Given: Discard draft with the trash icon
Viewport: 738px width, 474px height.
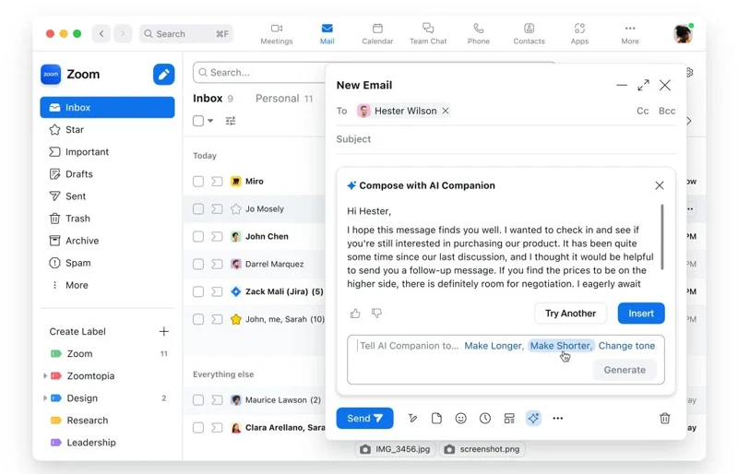Looking at the screenshot, I should (664, 419).
